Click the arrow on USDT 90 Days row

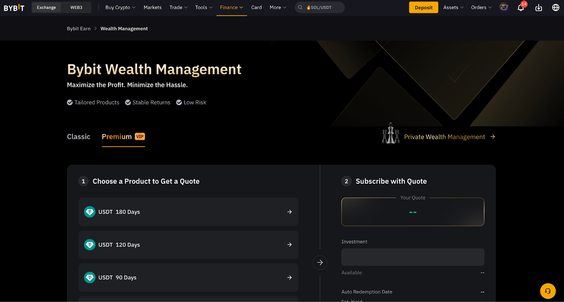[x=289, y=277]
